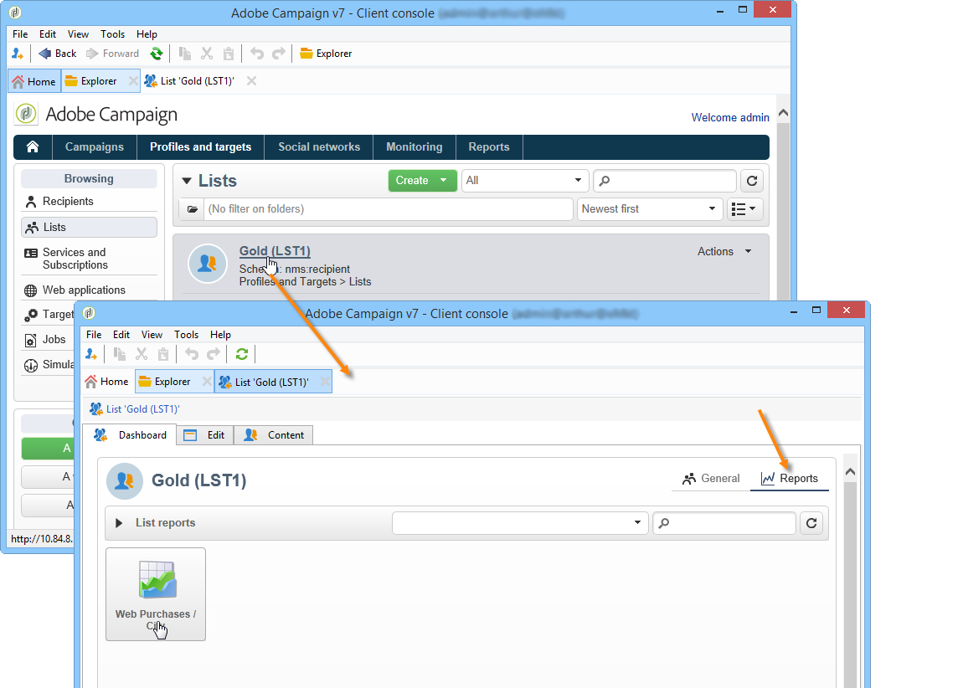This screenshot has width=963, height=688.
Task: Close Explorer tab in front window
Action: tap(207, 382)
